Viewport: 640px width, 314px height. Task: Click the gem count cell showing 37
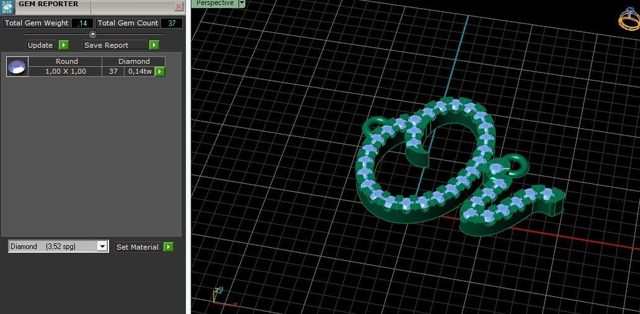click(113, 71)
